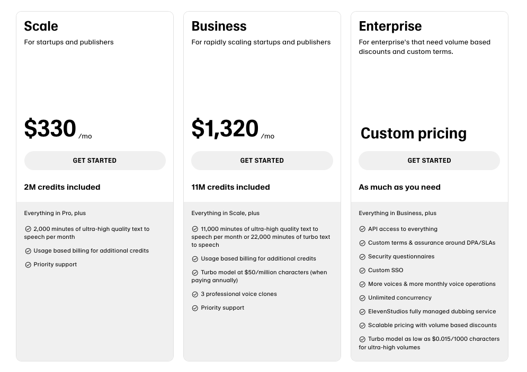Image resolution: width=527 pixels, height=372 pixels.
Task: Click checkmark beside Turbo model at $50/million
Action: point(195,272)
